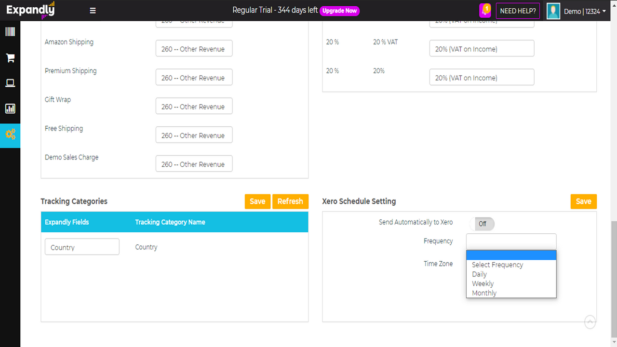The image size is (617, 347).
Task: Change the Premium Shipping account selection
Action: pos(194,77)
